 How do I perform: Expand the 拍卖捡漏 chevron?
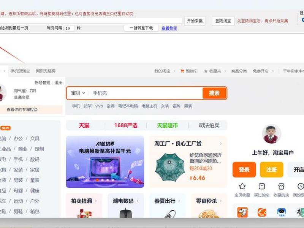[x=96, y=201]
